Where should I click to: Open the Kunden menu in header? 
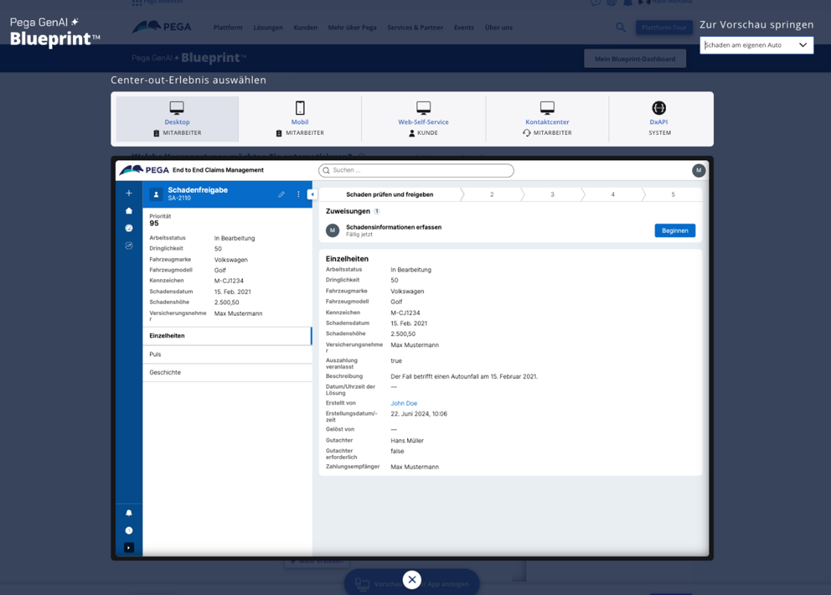point(306,28)
